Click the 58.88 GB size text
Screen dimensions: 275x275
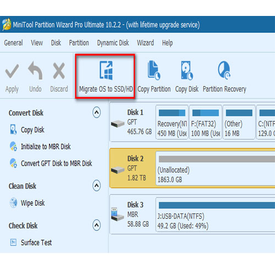138,224
